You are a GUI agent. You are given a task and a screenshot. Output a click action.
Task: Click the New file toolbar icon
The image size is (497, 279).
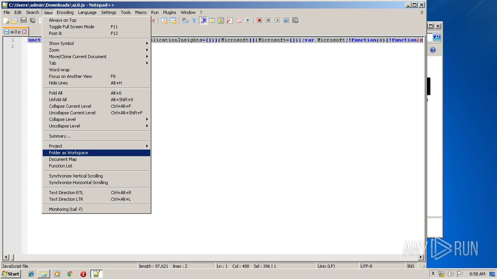[6, 21]
